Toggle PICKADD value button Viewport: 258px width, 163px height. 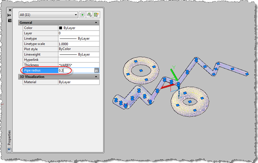coord(82,15)
